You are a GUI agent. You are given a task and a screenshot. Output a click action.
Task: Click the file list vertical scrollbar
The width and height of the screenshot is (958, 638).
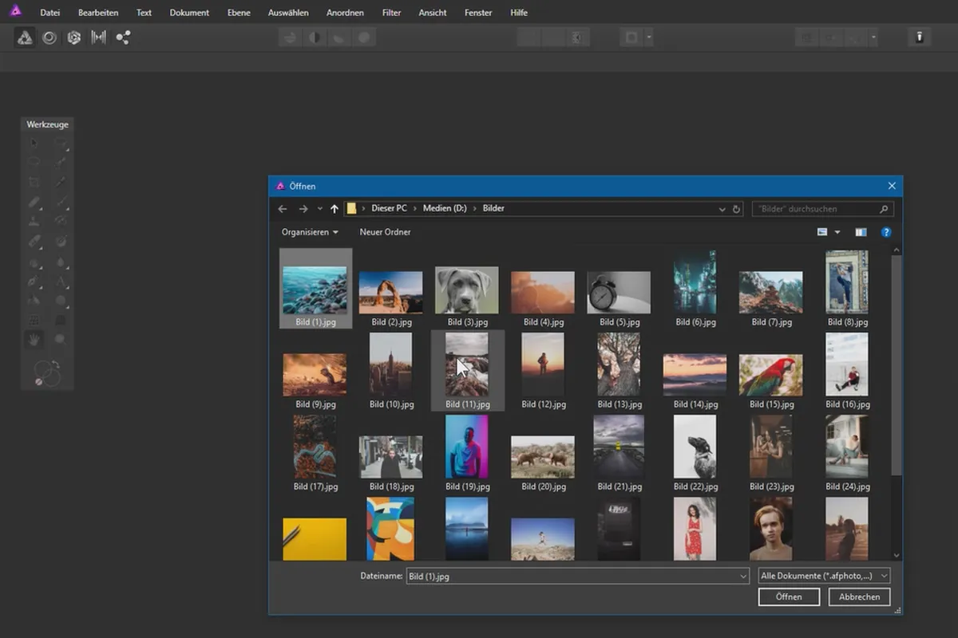[x=897, y=367]
